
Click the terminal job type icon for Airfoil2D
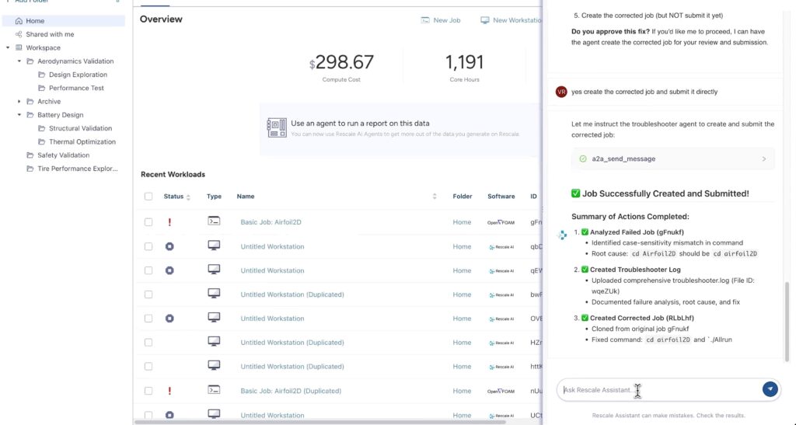click(214, 221)
